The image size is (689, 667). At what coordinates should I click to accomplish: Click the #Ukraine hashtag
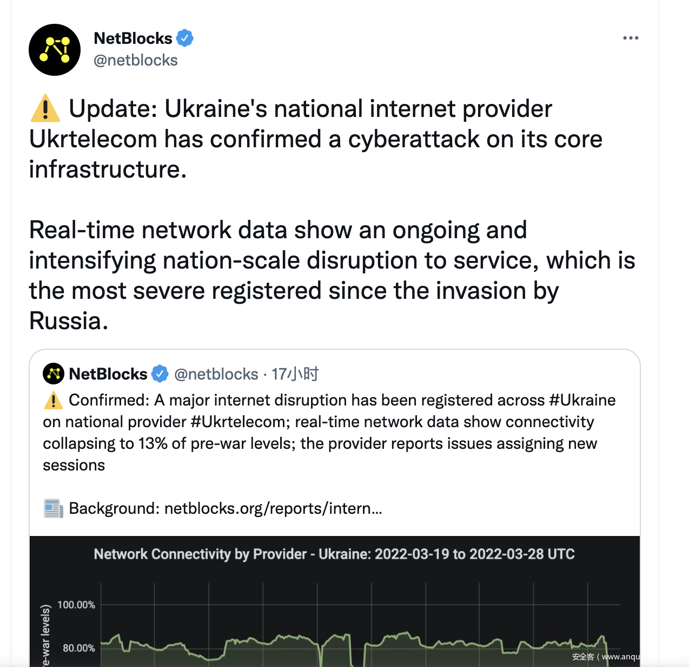click(582, 400)
